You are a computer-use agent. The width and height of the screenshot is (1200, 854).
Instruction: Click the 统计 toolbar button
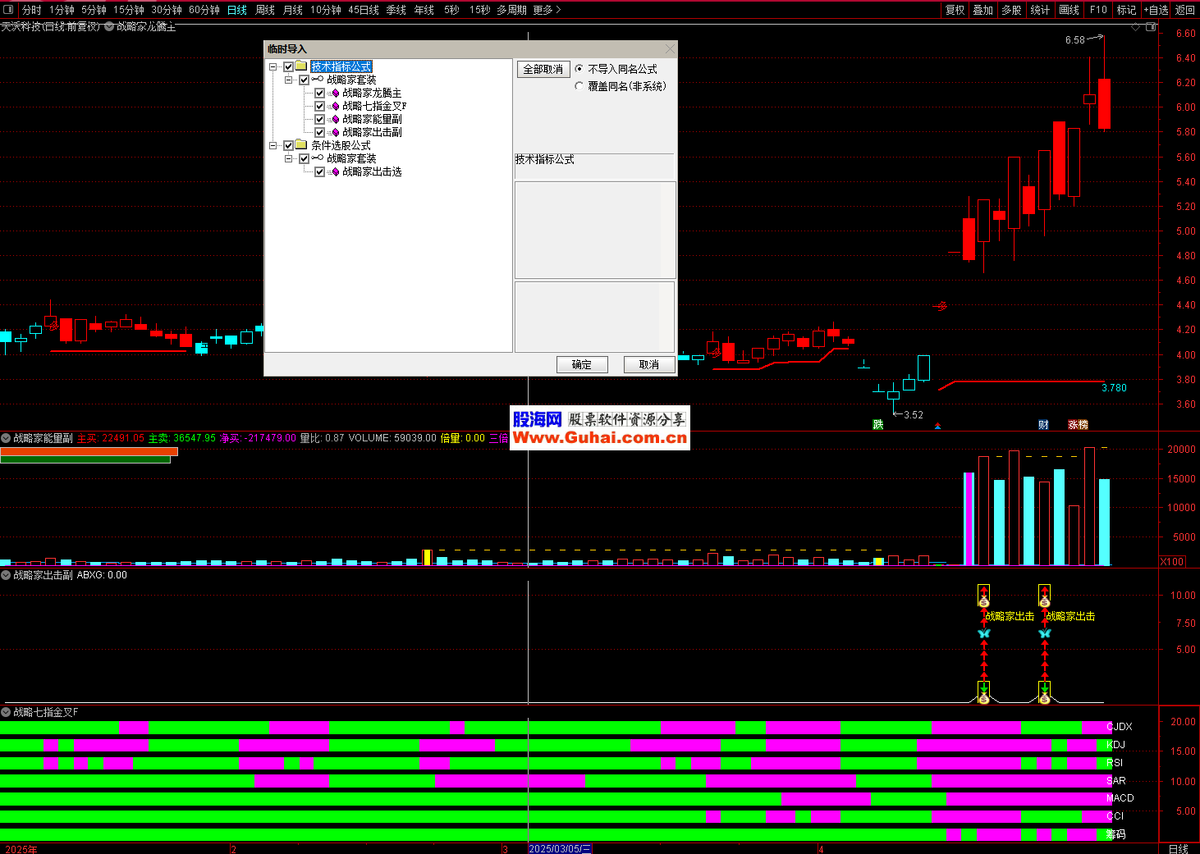1040,10
